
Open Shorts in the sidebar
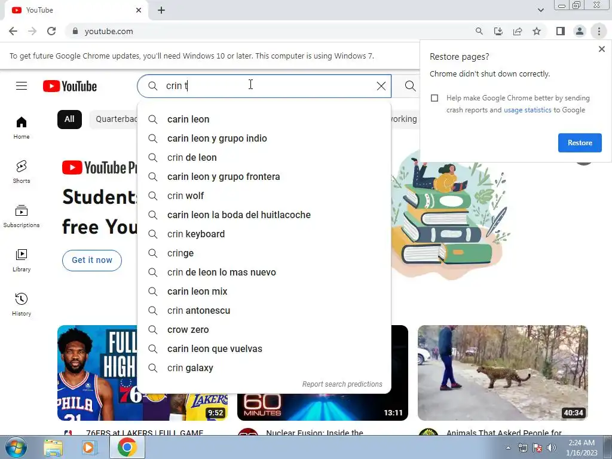click(22, 172)
